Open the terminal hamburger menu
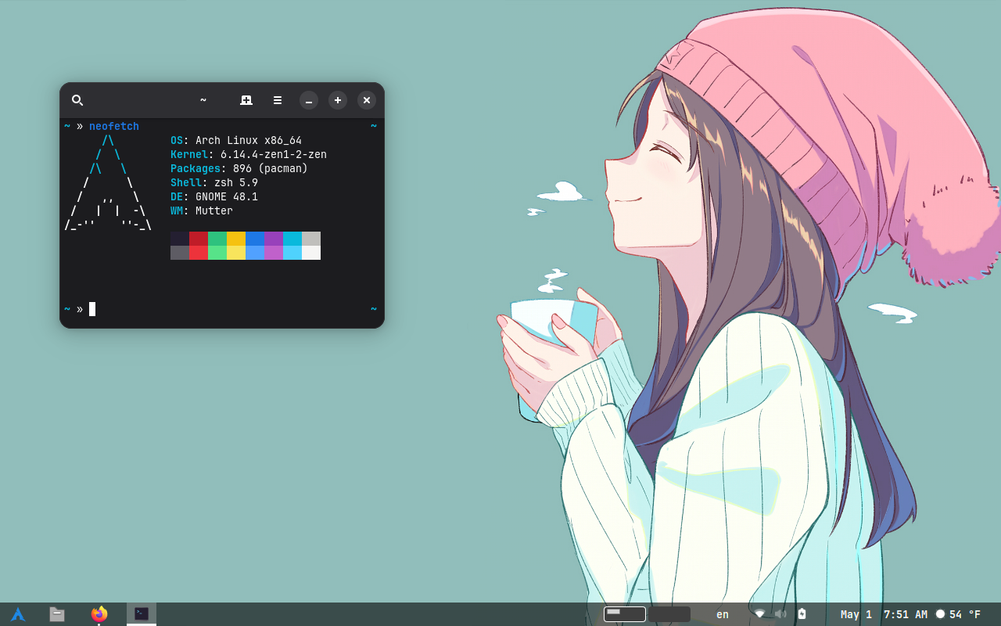This screenshot has width=1001, height=626. click(x=278, y=100)
